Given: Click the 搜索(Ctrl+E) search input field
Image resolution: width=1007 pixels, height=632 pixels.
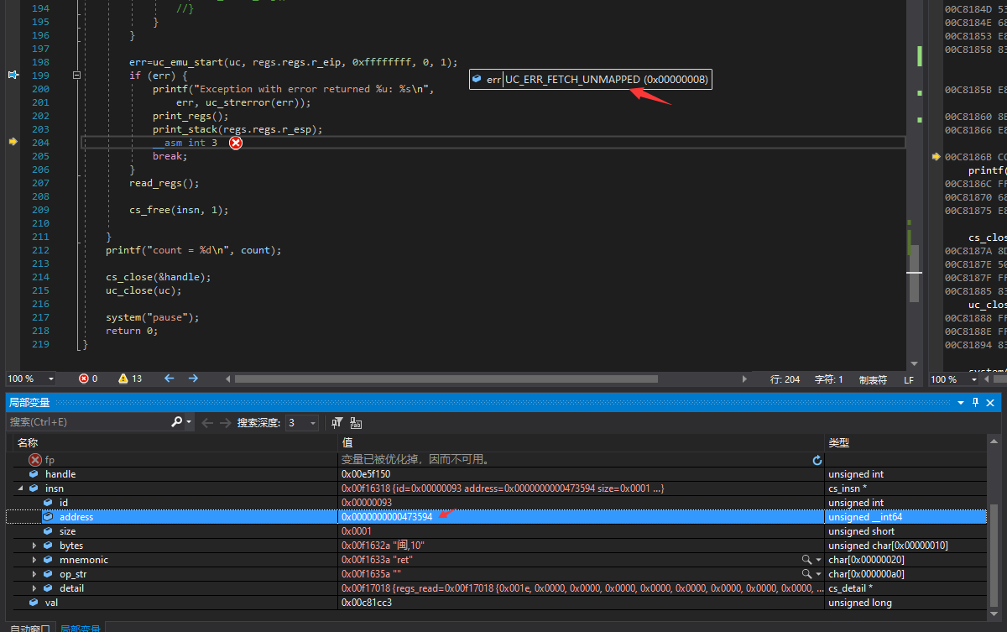Looking at the screenshot, I should 88,422.
